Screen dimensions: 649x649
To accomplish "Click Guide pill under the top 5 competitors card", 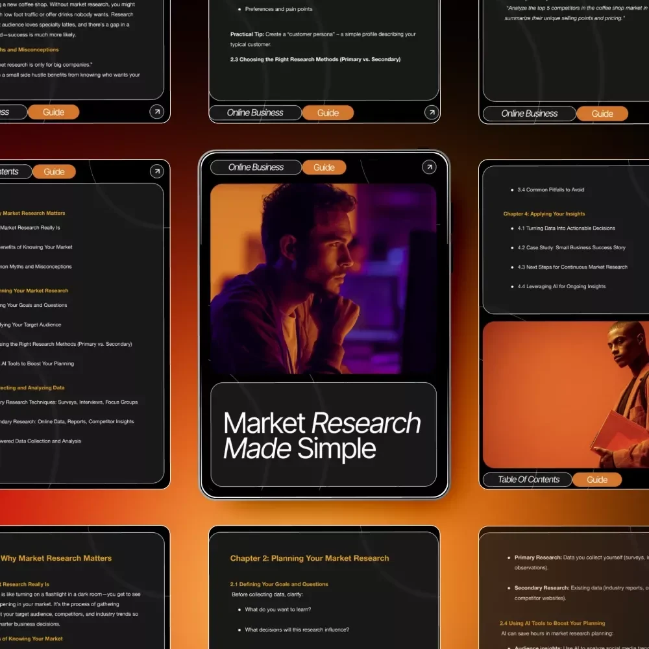I will (602, 114).
